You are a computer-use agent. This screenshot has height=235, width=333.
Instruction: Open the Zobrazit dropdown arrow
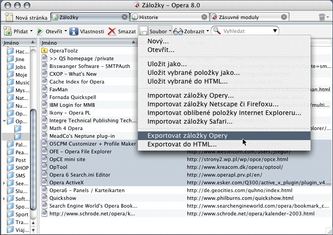(x=207, y=31)
